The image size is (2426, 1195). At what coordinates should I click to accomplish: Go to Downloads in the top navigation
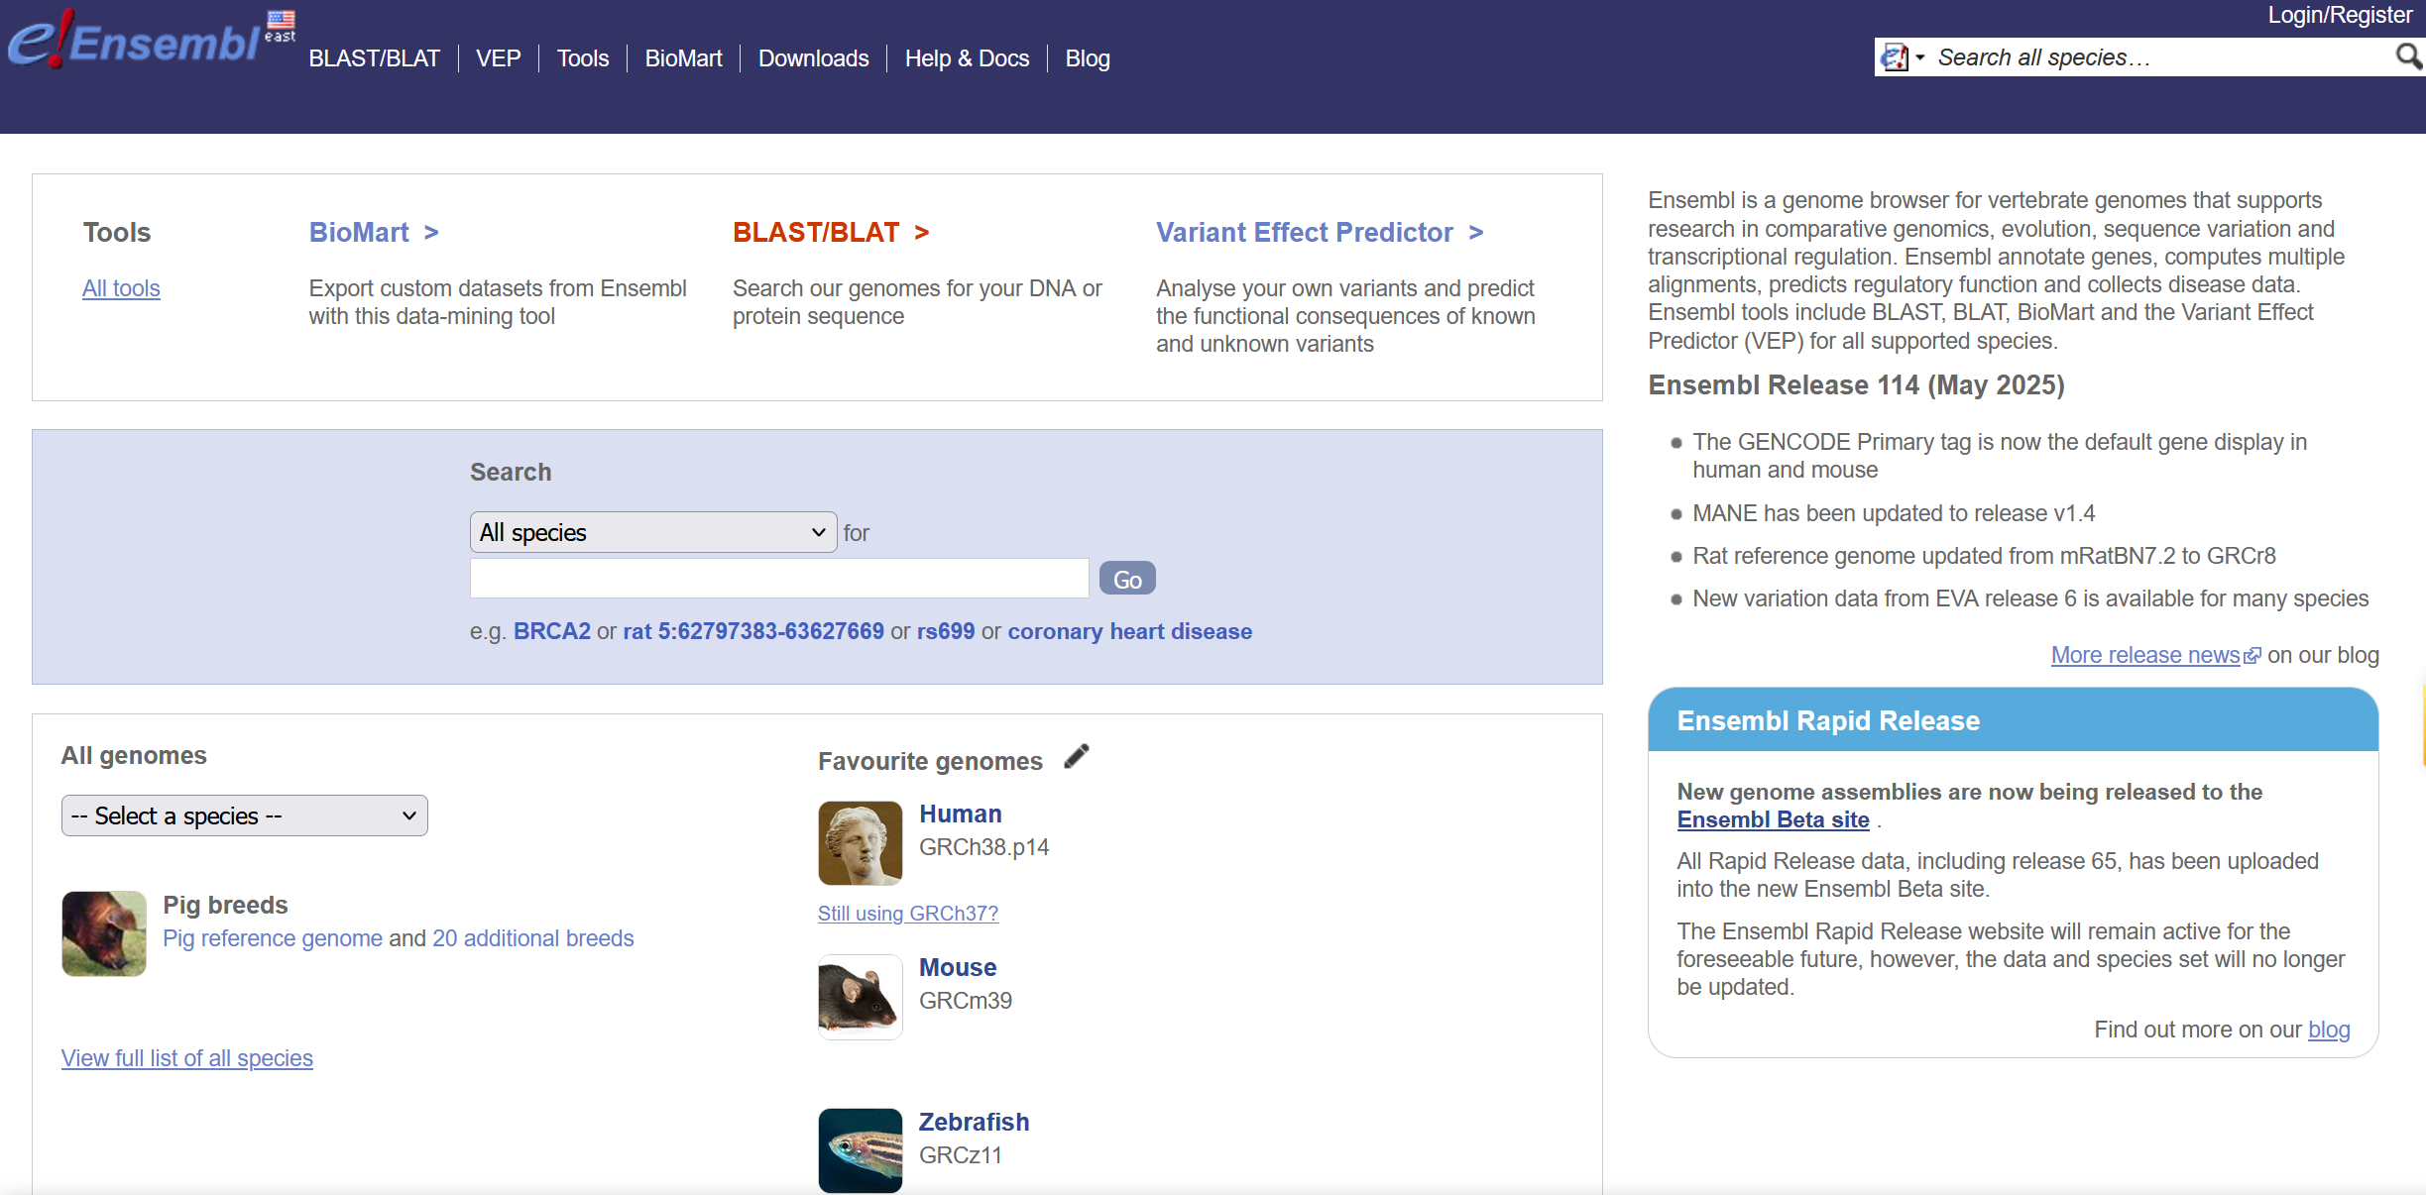click(x=813, y=58)
